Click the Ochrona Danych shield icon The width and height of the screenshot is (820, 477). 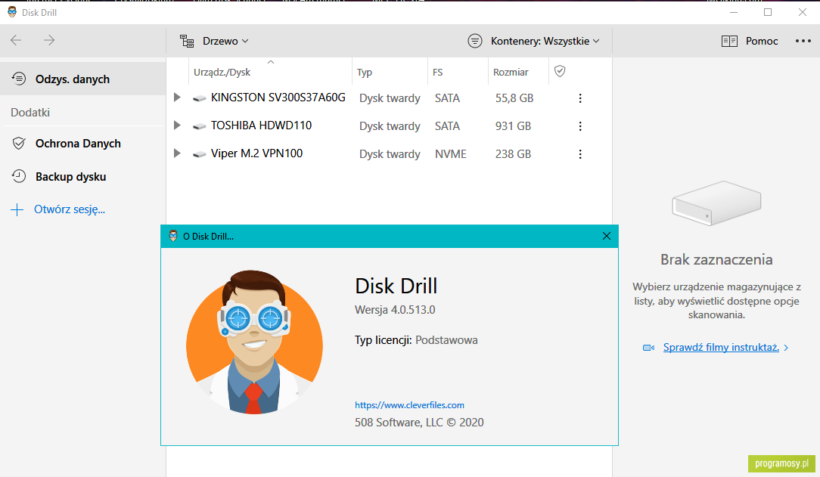pyautogui.click(x=19, y=144)
